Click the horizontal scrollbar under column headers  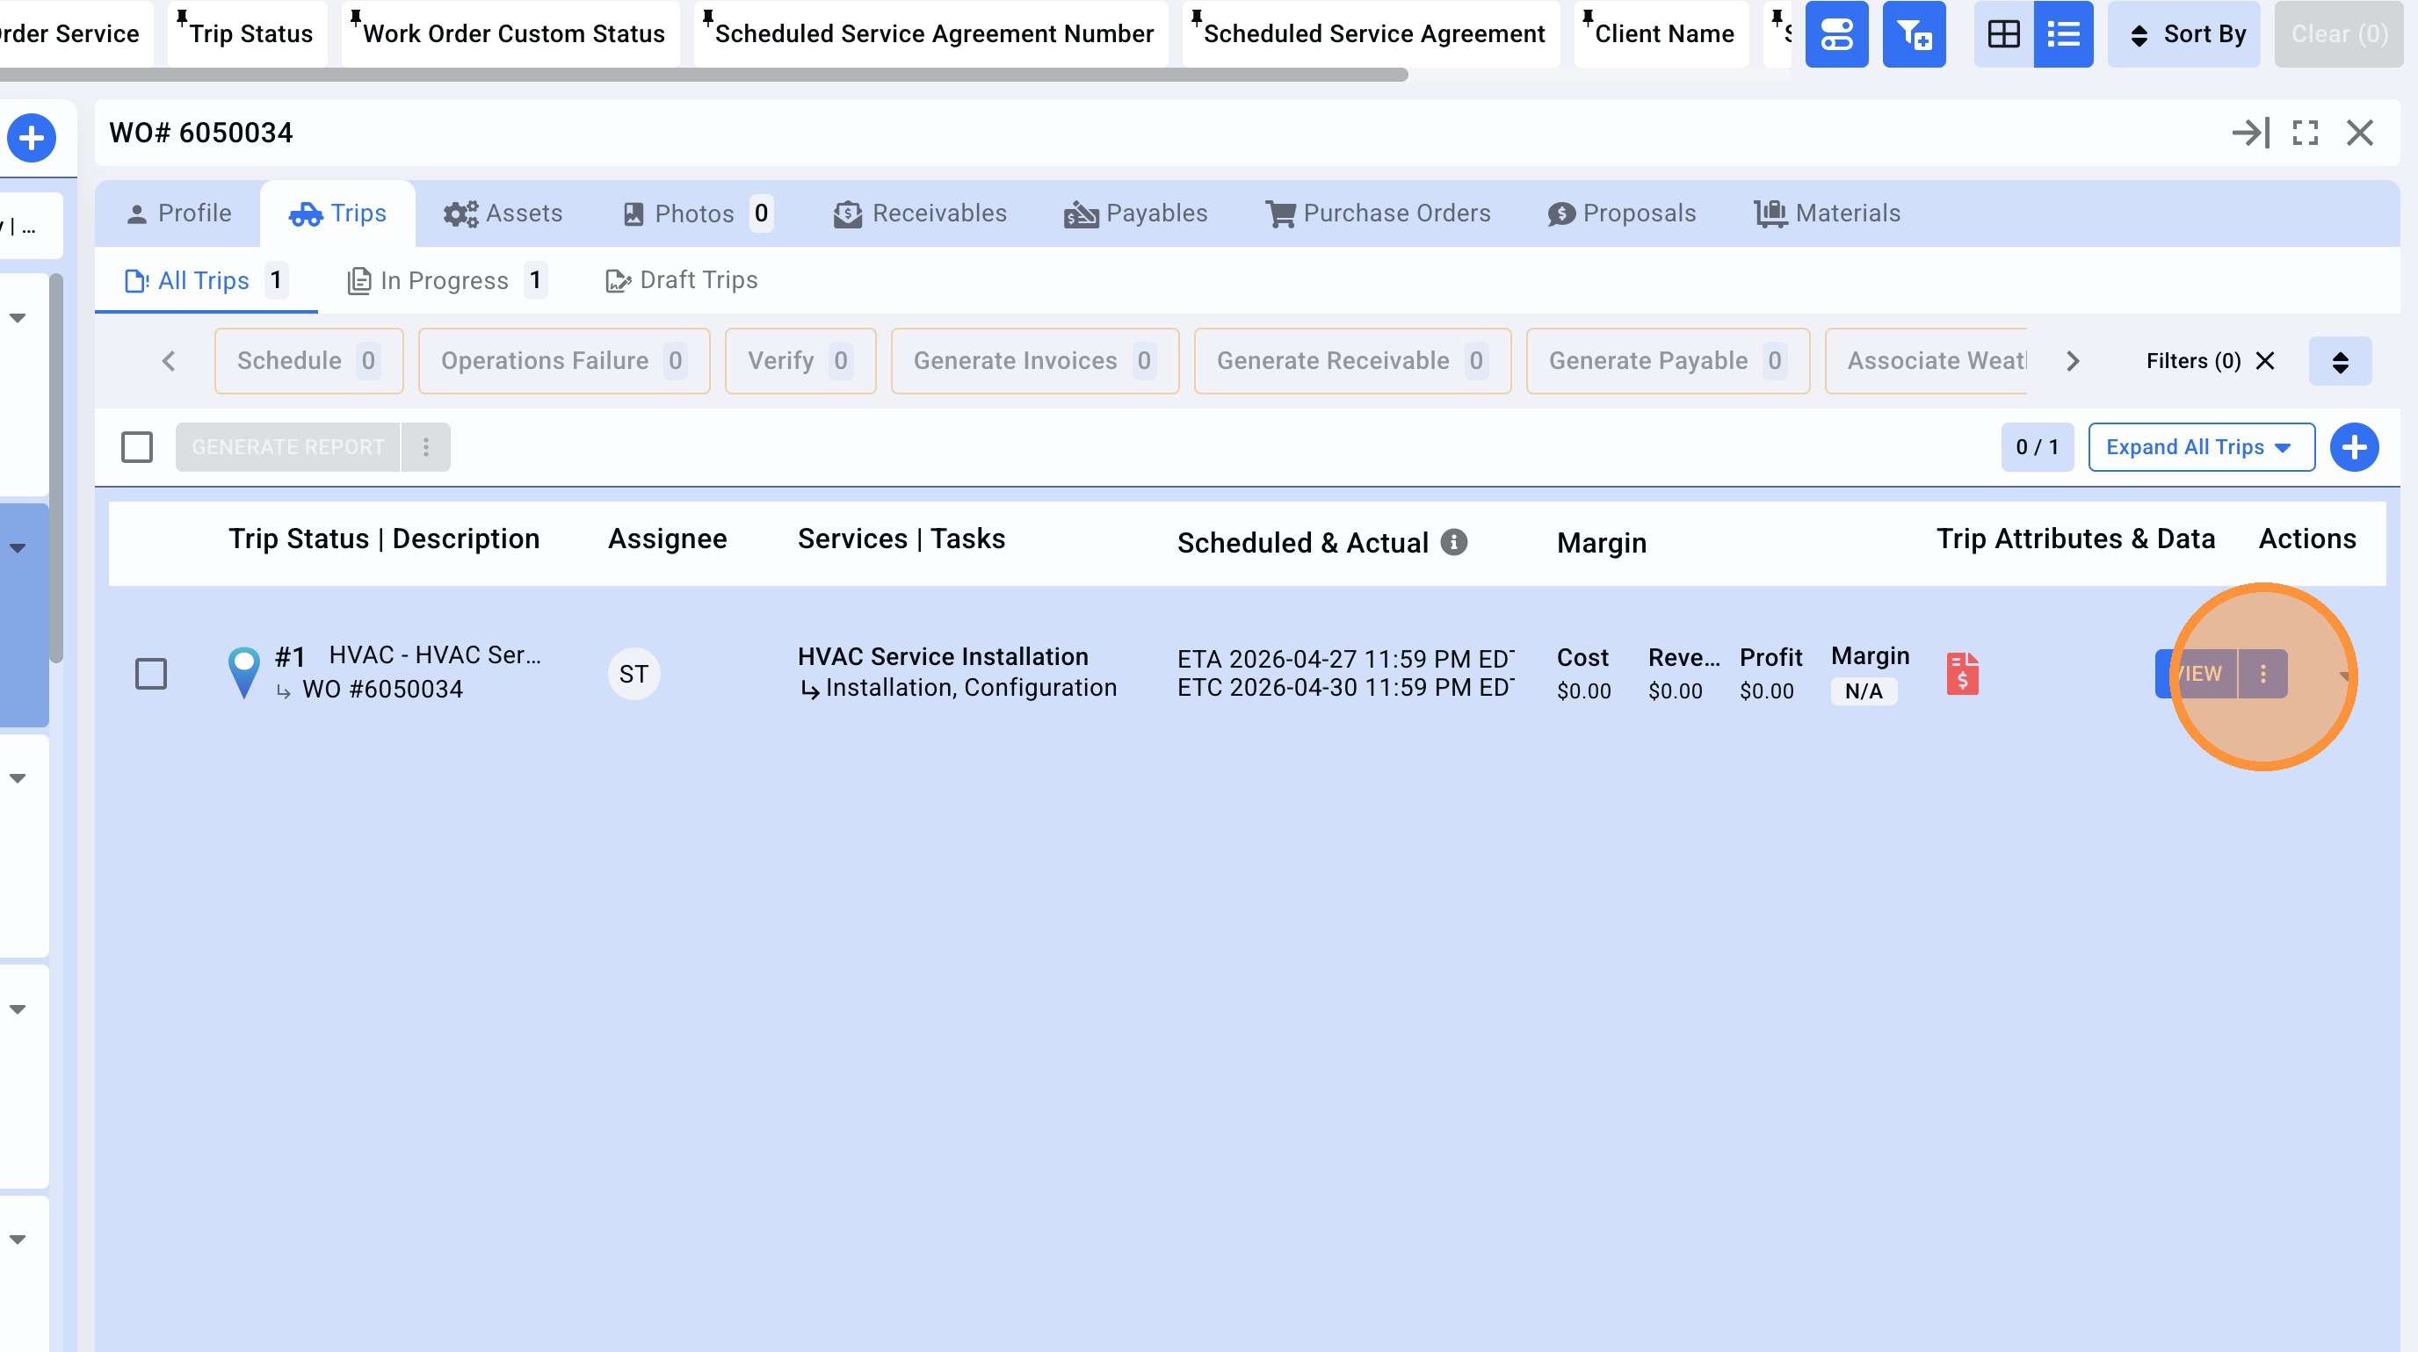click(704, 75)
